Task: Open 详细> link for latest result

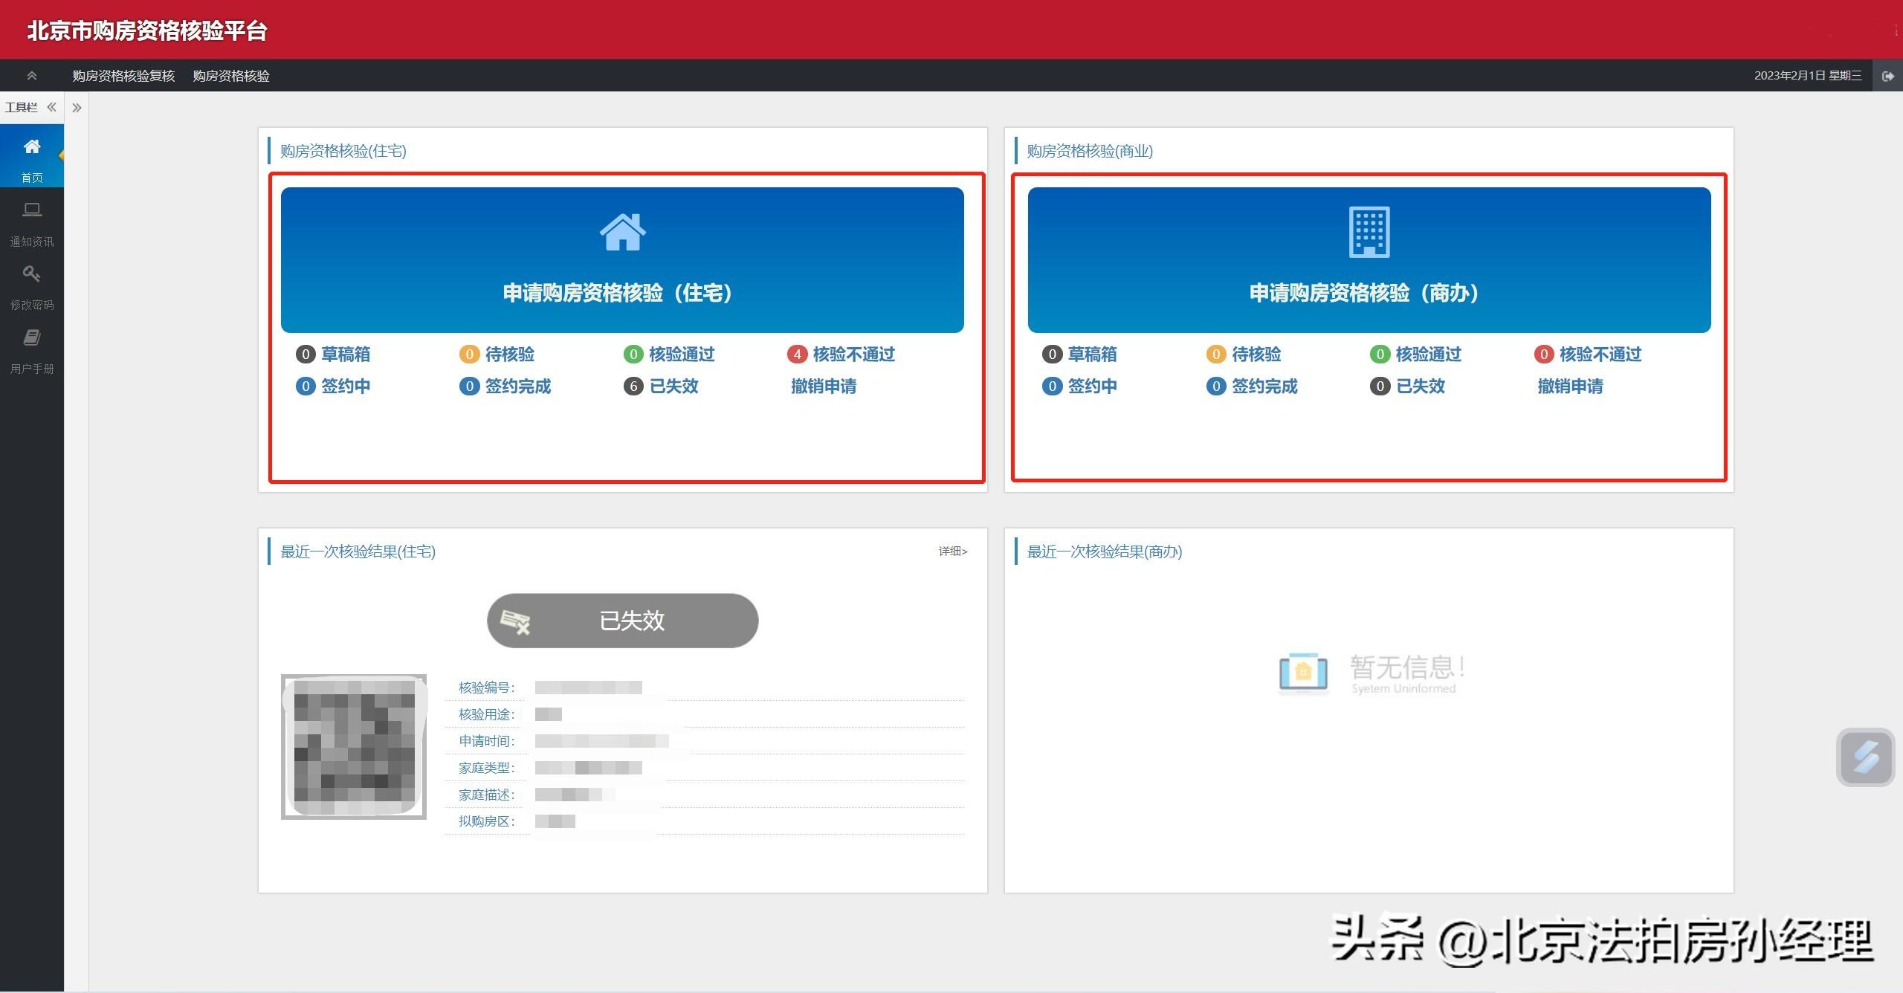Action: (953, 552)
